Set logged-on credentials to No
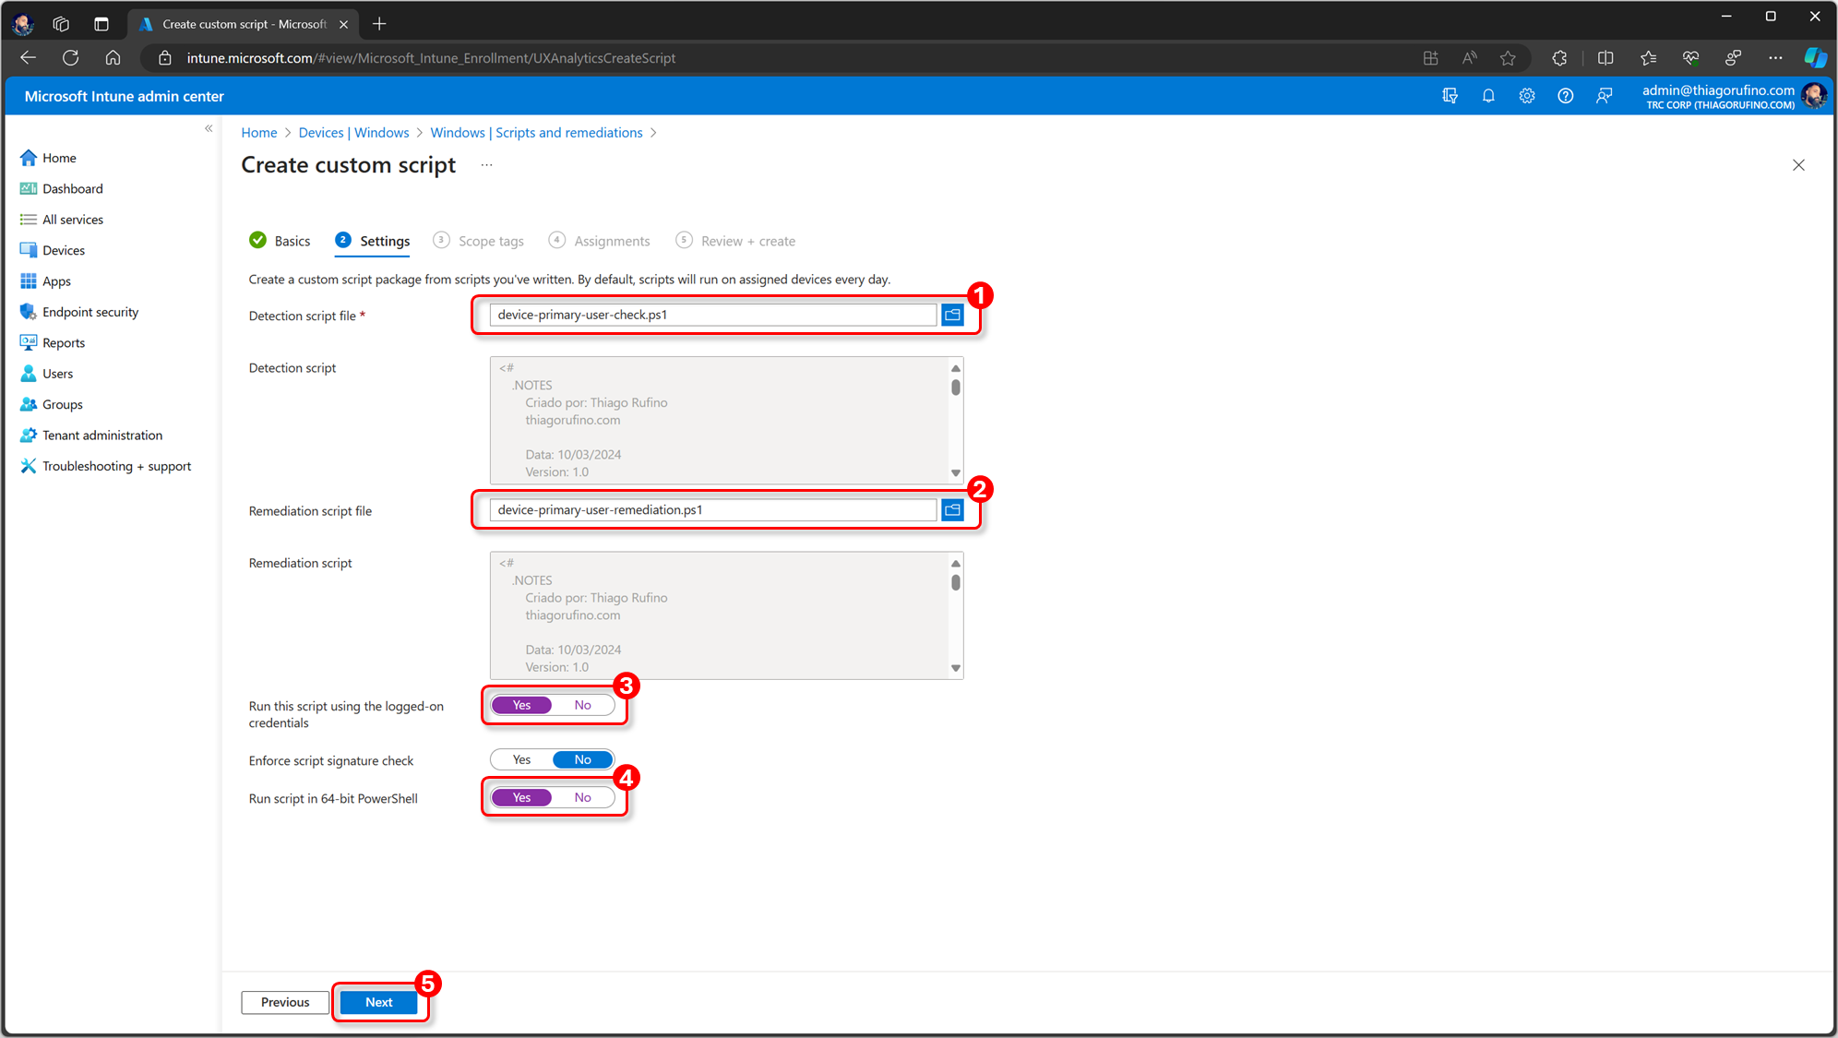1838x1038 pixels. (x=582, y=705)
